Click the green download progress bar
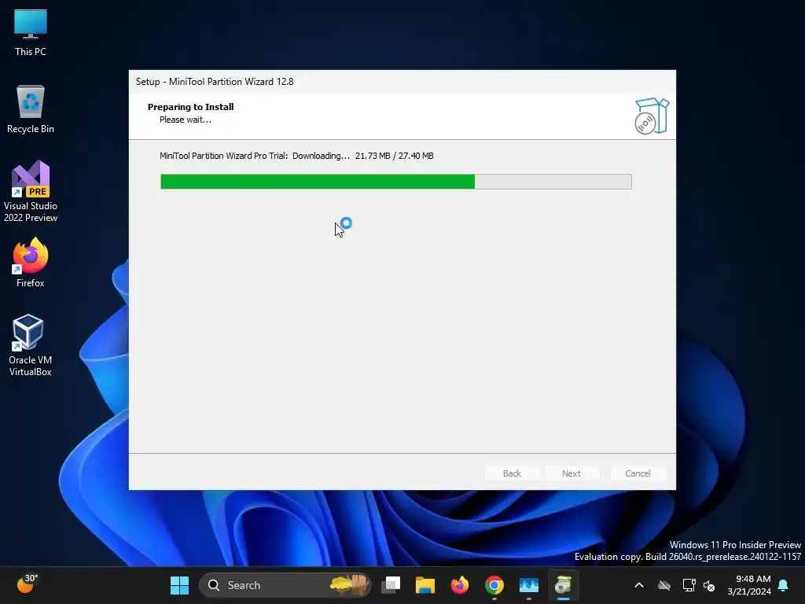 pos(396,182)
